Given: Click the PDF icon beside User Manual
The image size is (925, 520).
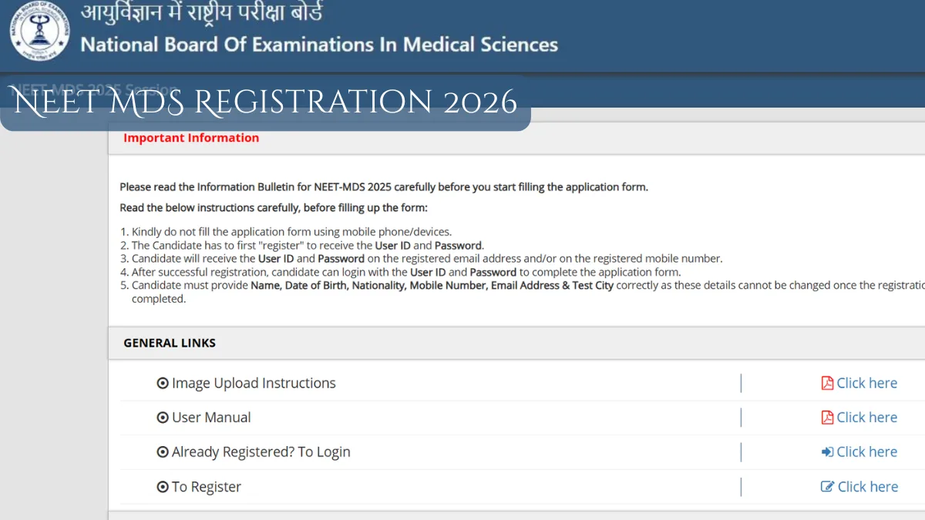Looking at the screenshot, I should coord(826,417).
